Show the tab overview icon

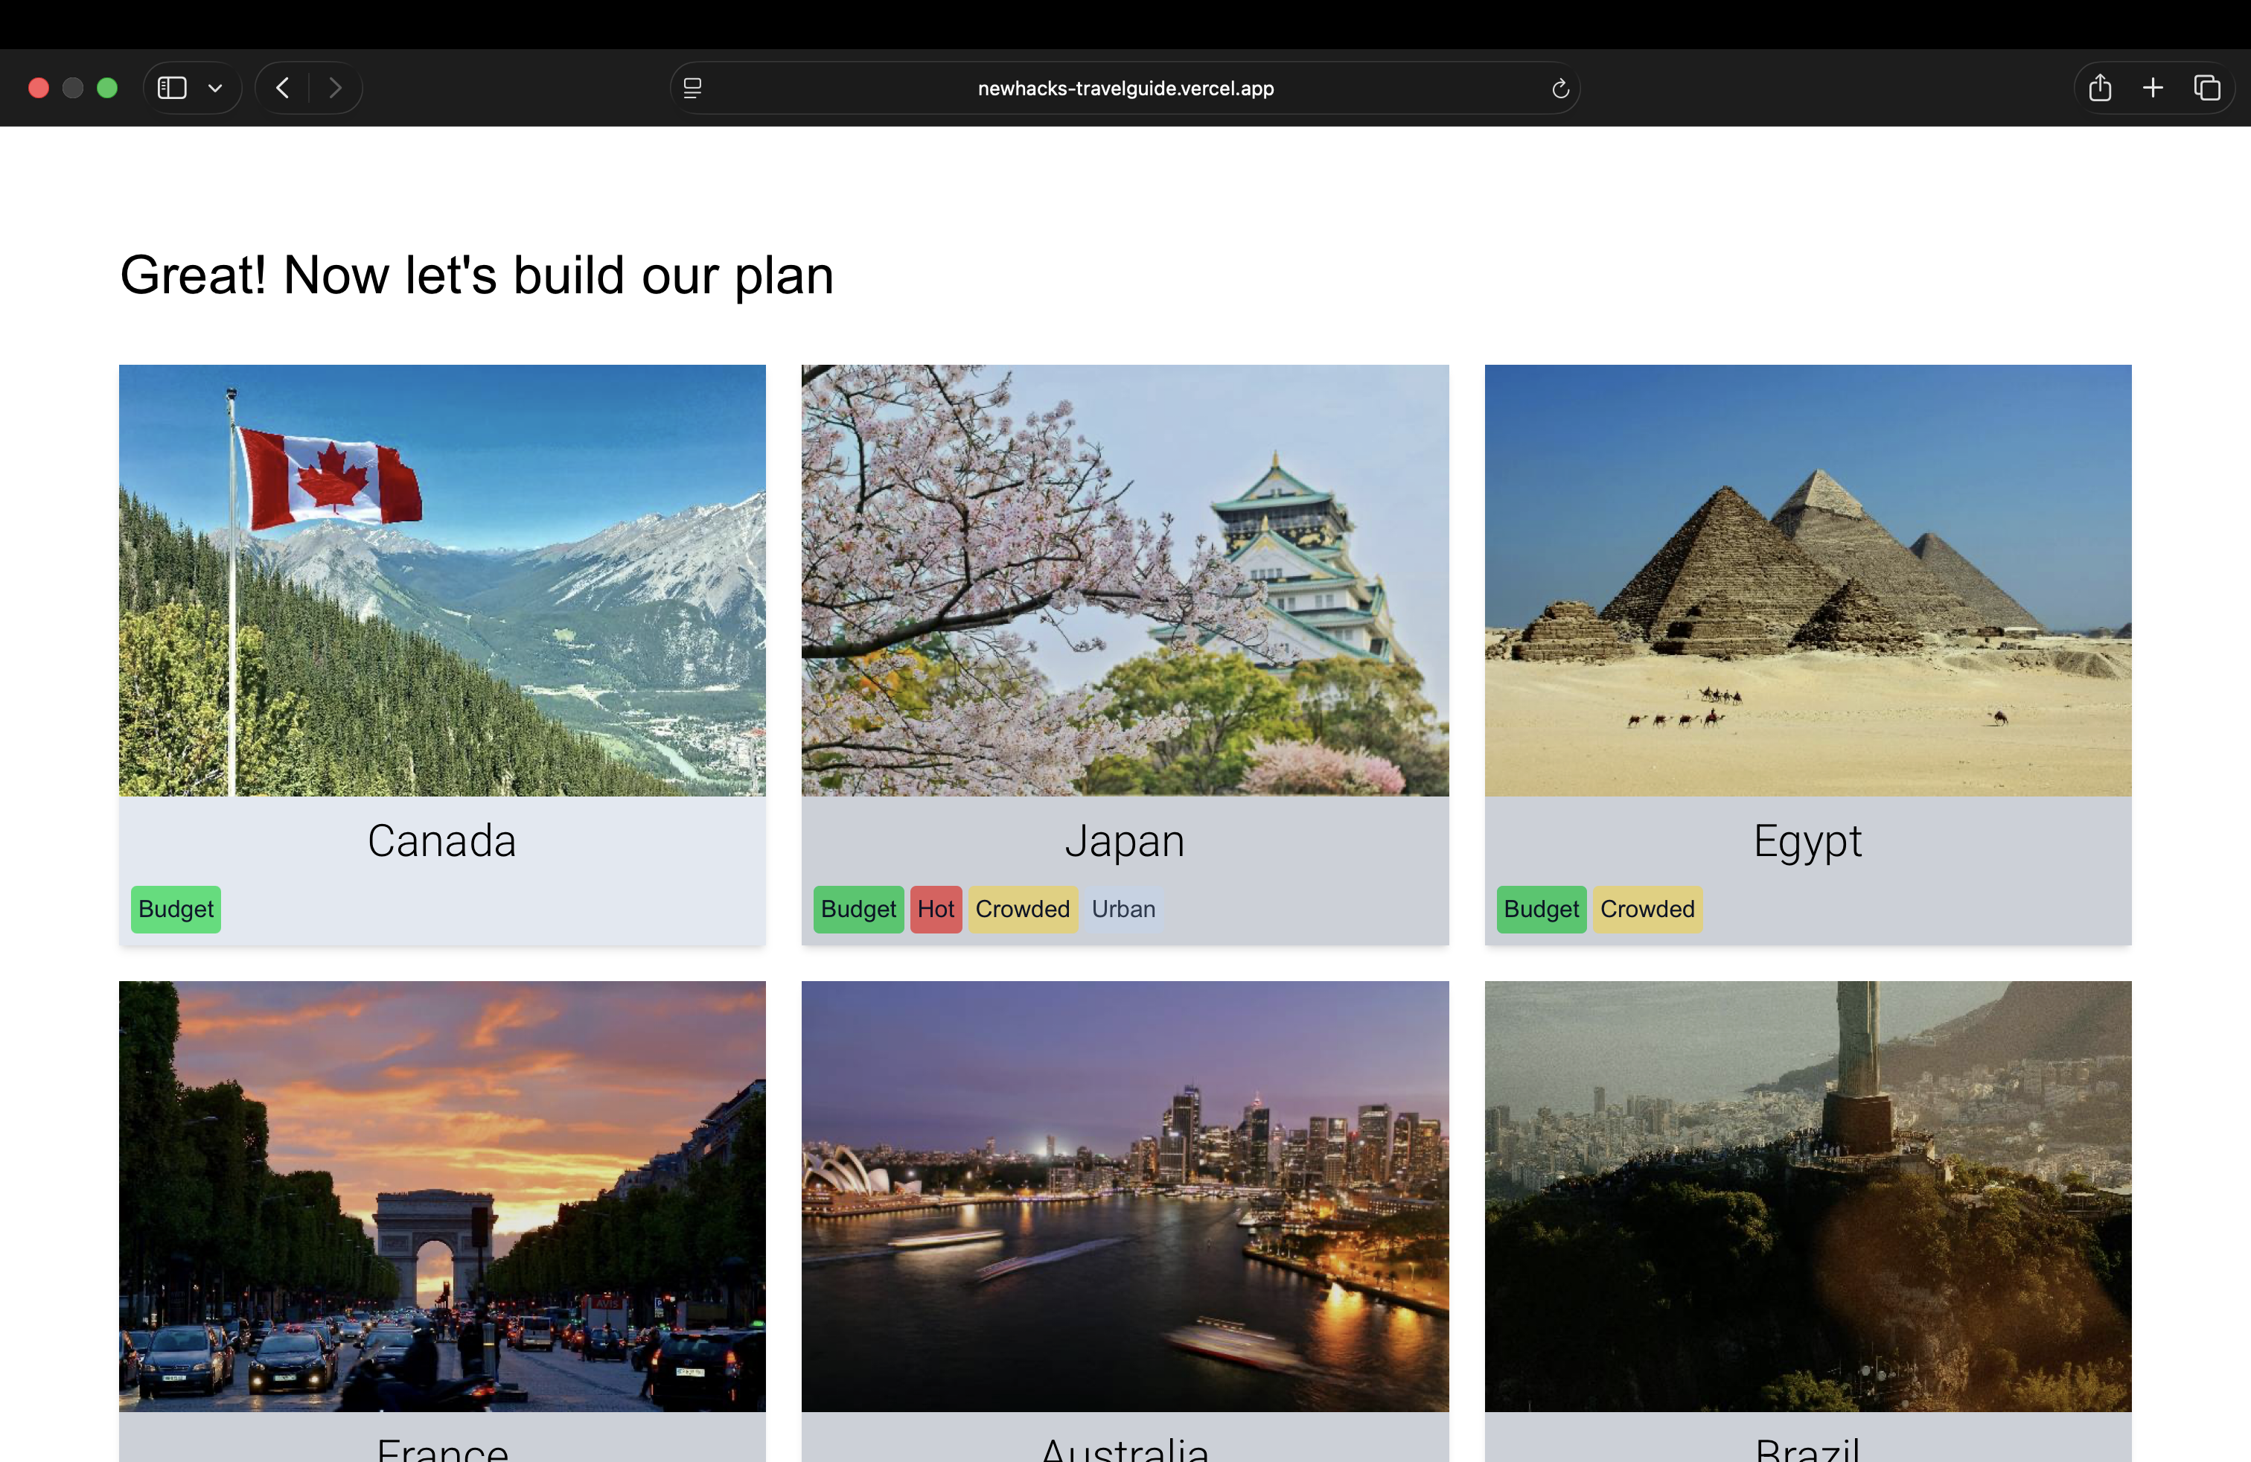coord(2206,88)
